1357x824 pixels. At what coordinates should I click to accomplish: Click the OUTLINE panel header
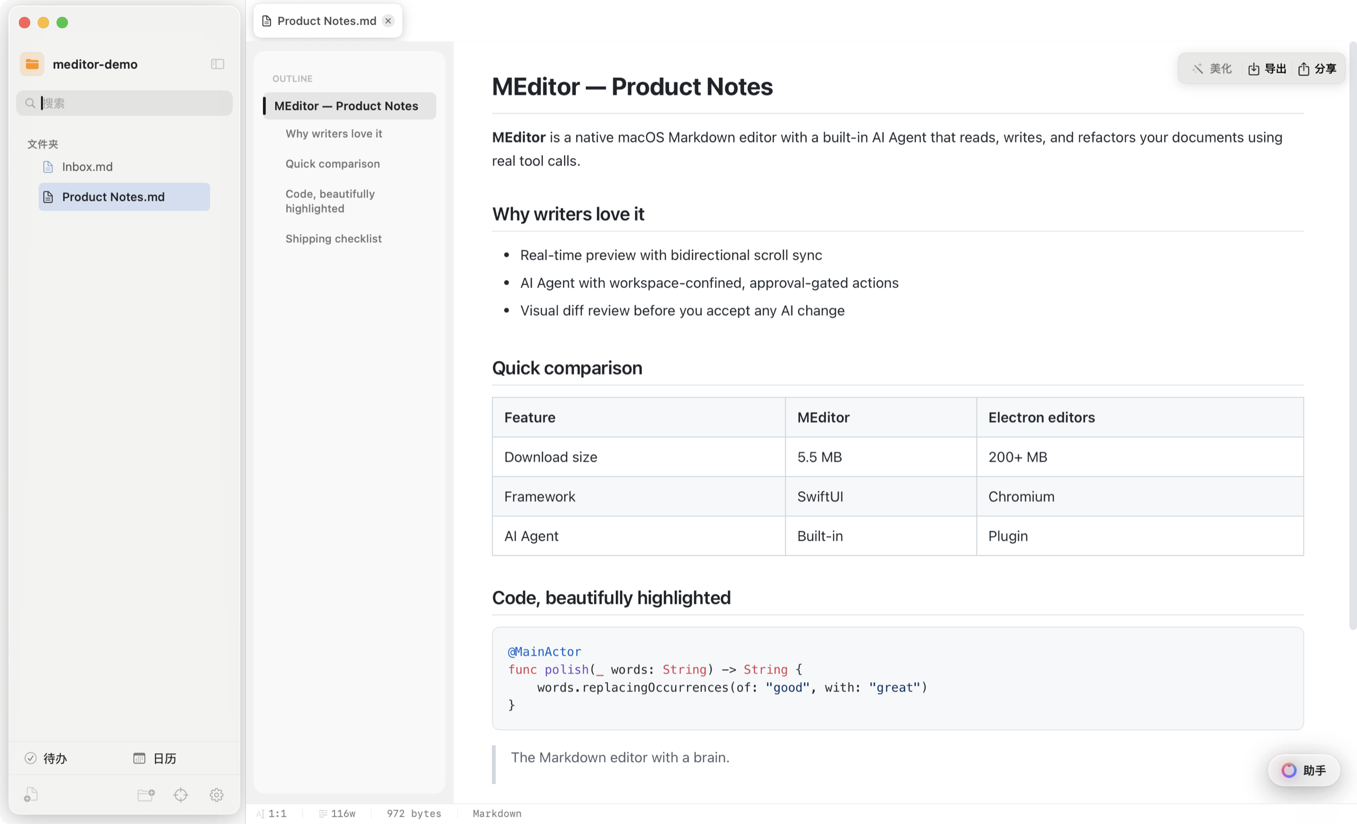[293, 79]
